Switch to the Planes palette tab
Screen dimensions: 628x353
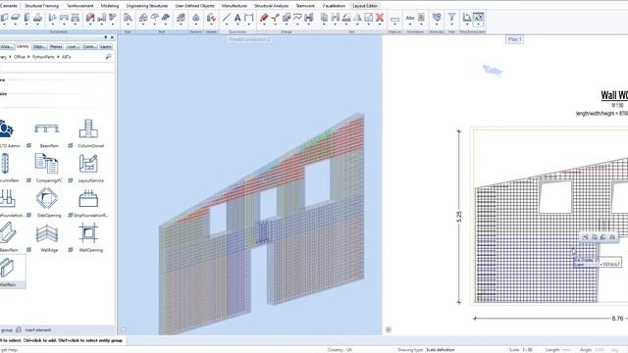56,46
